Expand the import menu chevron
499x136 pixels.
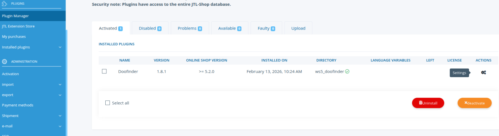click(60, 85)
